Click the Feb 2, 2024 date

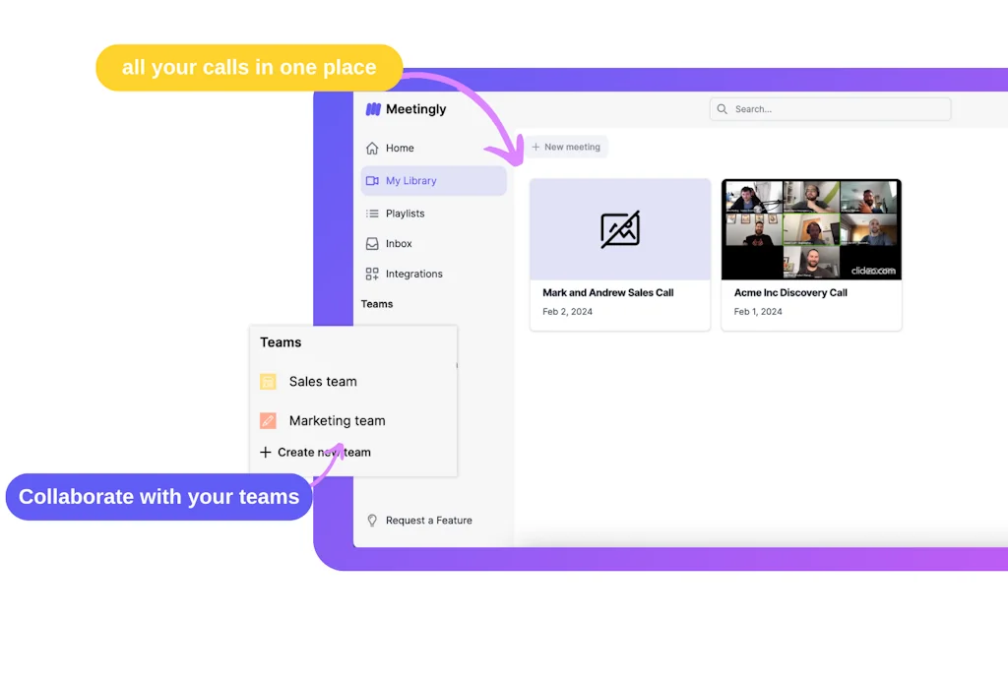pos(568,312)
